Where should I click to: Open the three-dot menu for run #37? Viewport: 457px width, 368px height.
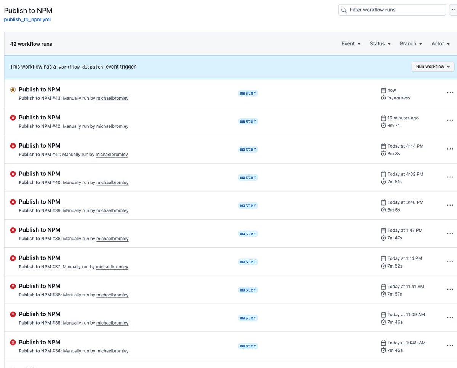pos(450,261)
